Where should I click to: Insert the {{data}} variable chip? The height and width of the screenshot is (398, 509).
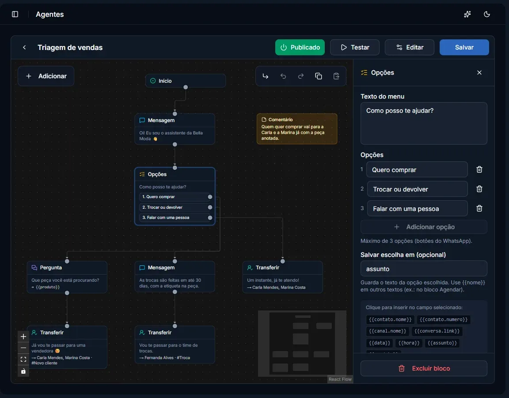[x=380, y=343]
